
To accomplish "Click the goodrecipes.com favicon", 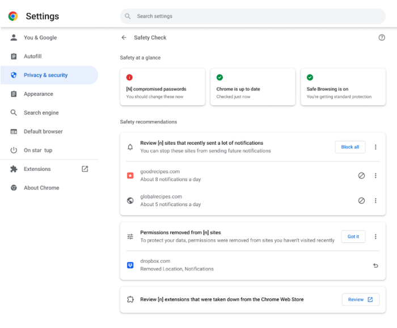I will pyautogui.click(x=130, y=175).
